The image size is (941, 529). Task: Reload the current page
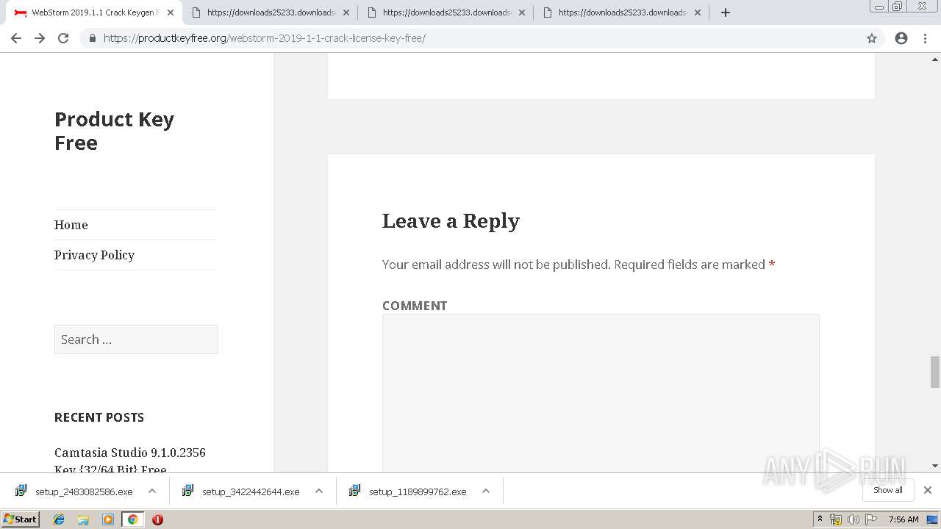(63, 38)
